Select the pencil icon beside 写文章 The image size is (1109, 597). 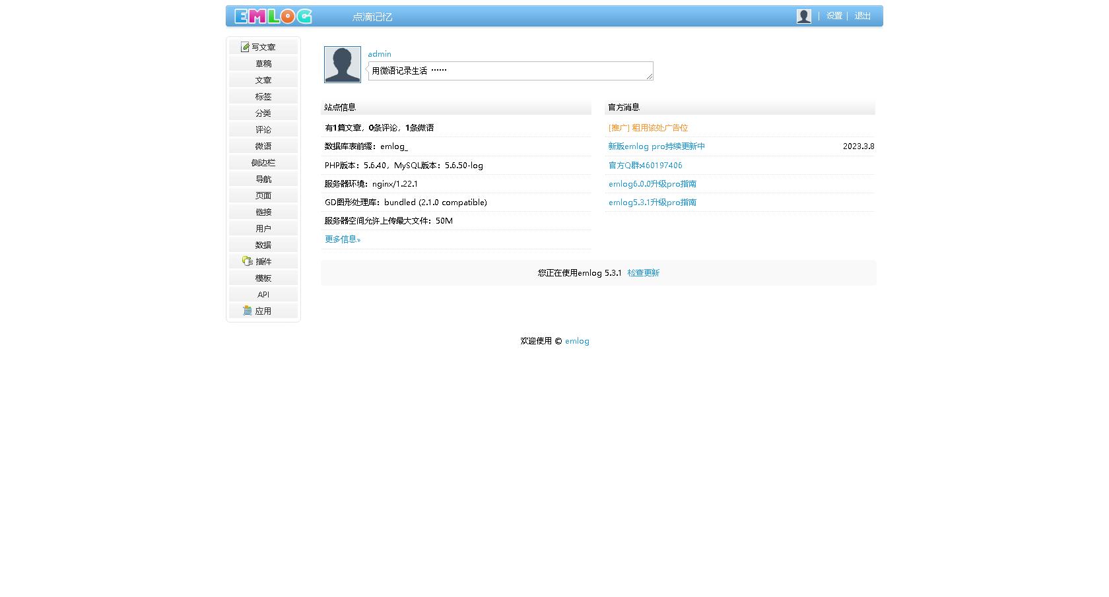click(x=246, y=47)
